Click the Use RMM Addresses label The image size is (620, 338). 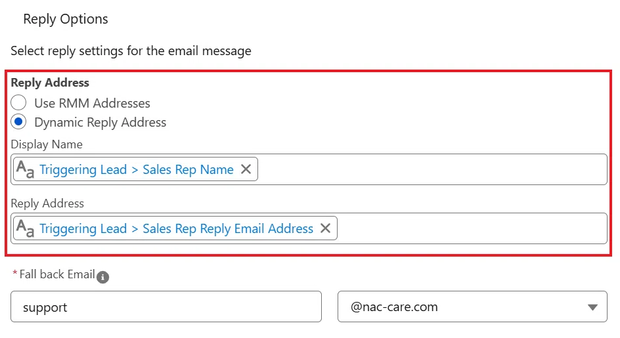point(92,103)
